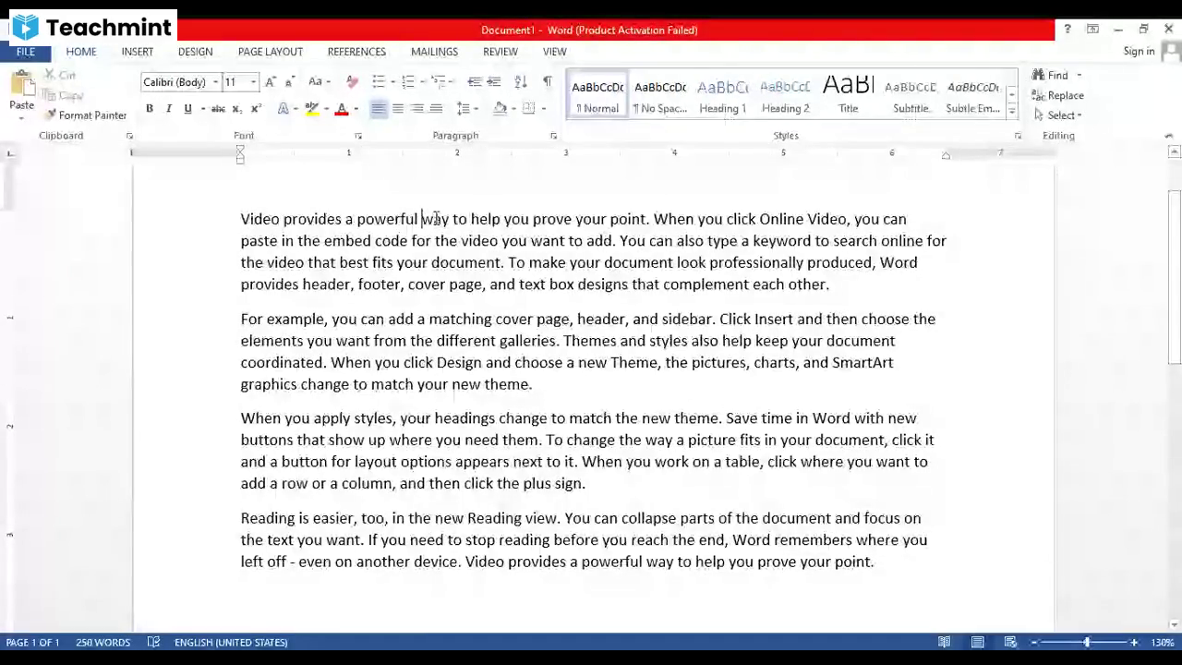Screen dimensions: 1182x665
Task: Apply the red font color swatch
Action: click(341, 109)
